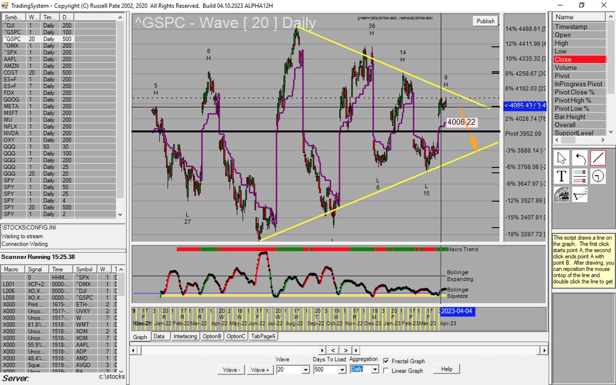Open the OptionB tab
The image size is (616, 385).
point(212,336)
